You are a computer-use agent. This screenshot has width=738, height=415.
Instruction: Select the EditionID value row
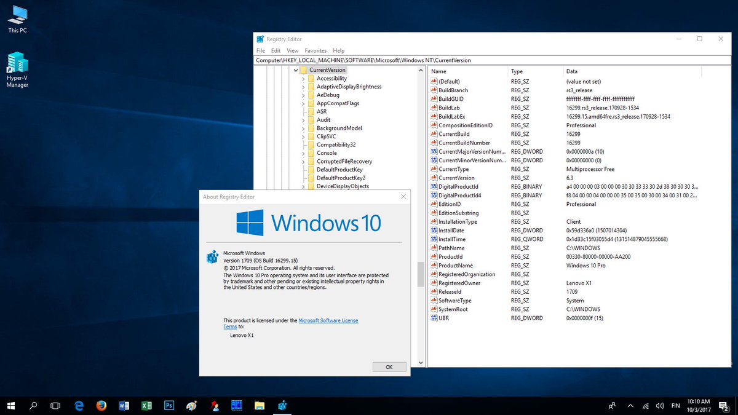coord(580,204)
